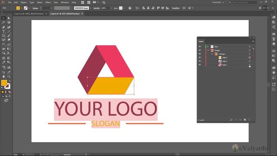Image resolution: width=277 pixels, height=156 pixels.
Task: Select the Line Segment tool
Action: click(9, 32)
